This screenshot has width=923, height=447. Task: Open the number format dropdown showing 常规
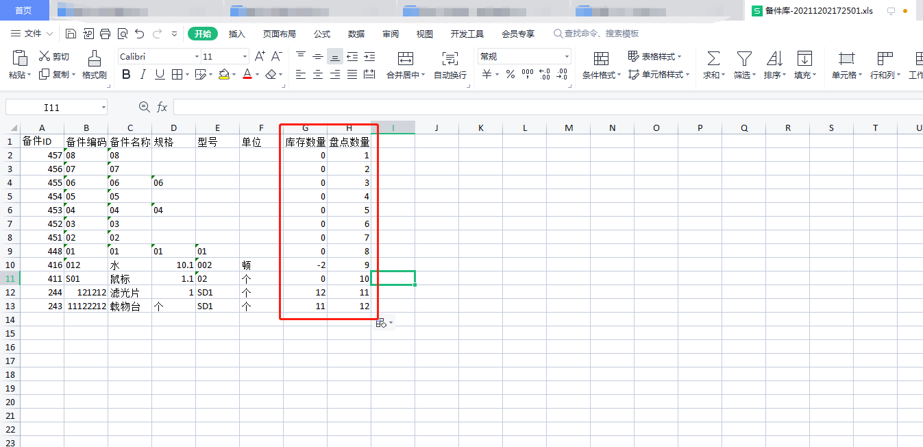tap(567, 57)
